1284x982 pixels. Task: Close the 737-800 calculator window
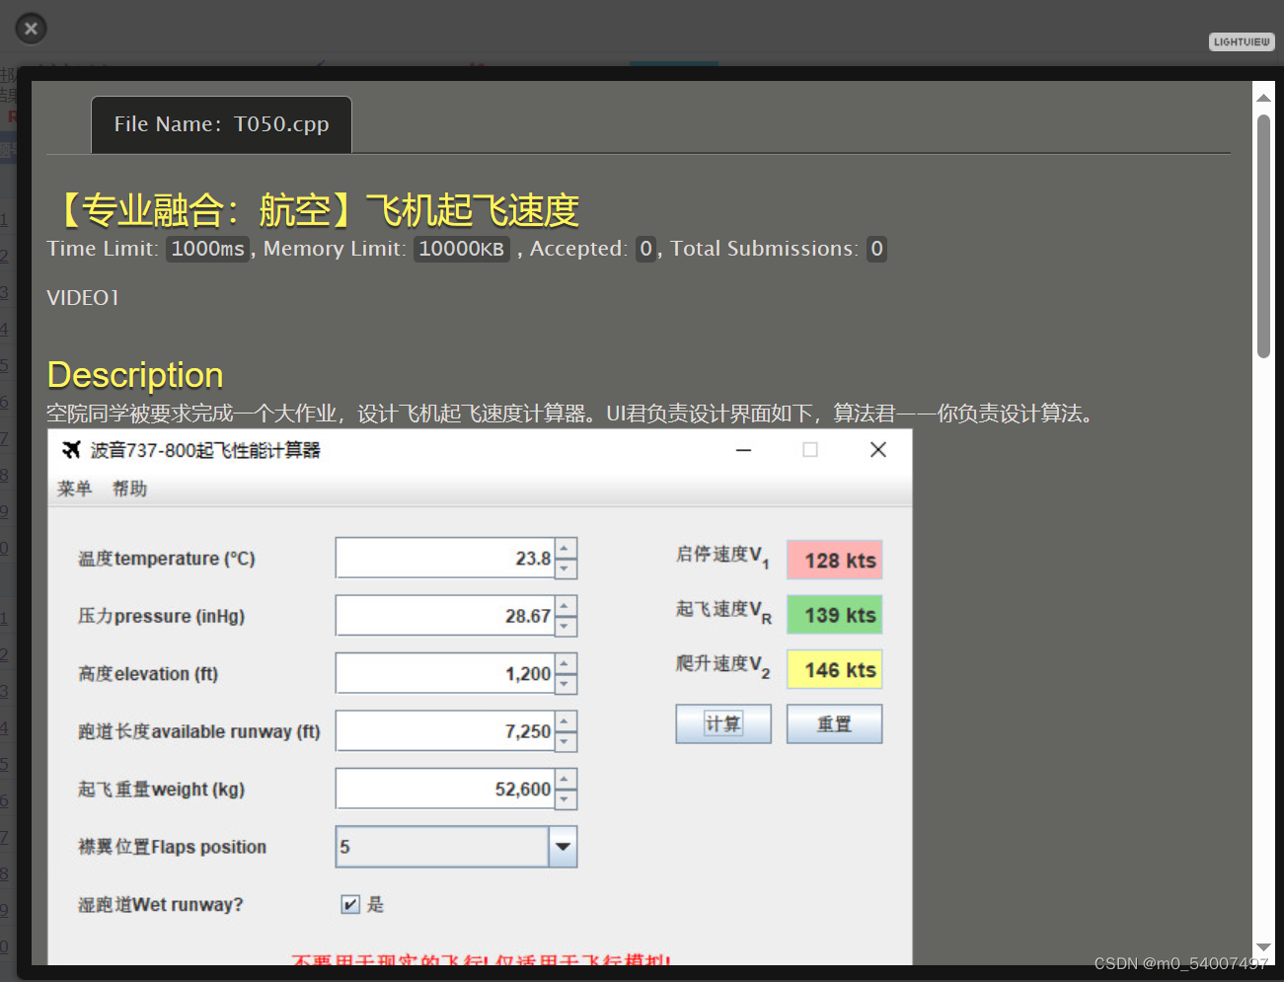pyautogui.click(x=878, y=450)
